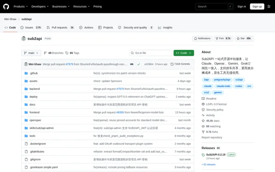Open the docs folder
275x172 pixels.
32,104
